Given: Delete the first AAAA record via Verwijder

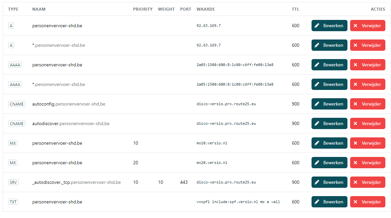Looking at the screenshot, I should tap(367, 65).
